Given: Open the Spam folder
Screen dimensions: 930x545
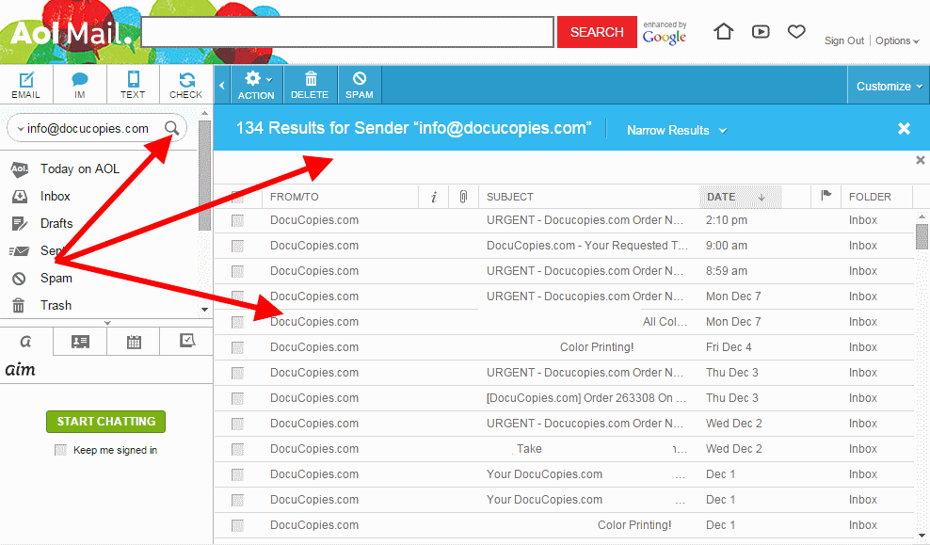Looking at the screenshot, I should (56, 278).
